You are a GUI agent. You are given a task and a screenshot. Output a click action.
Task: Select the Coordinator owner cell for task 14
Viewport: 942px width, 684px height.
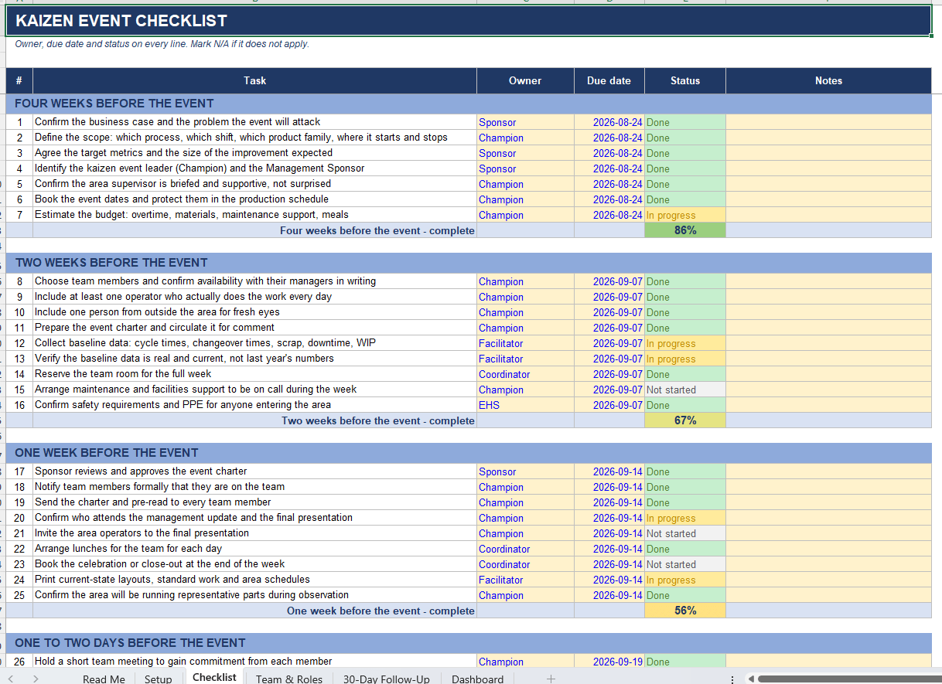pos(525,374)
